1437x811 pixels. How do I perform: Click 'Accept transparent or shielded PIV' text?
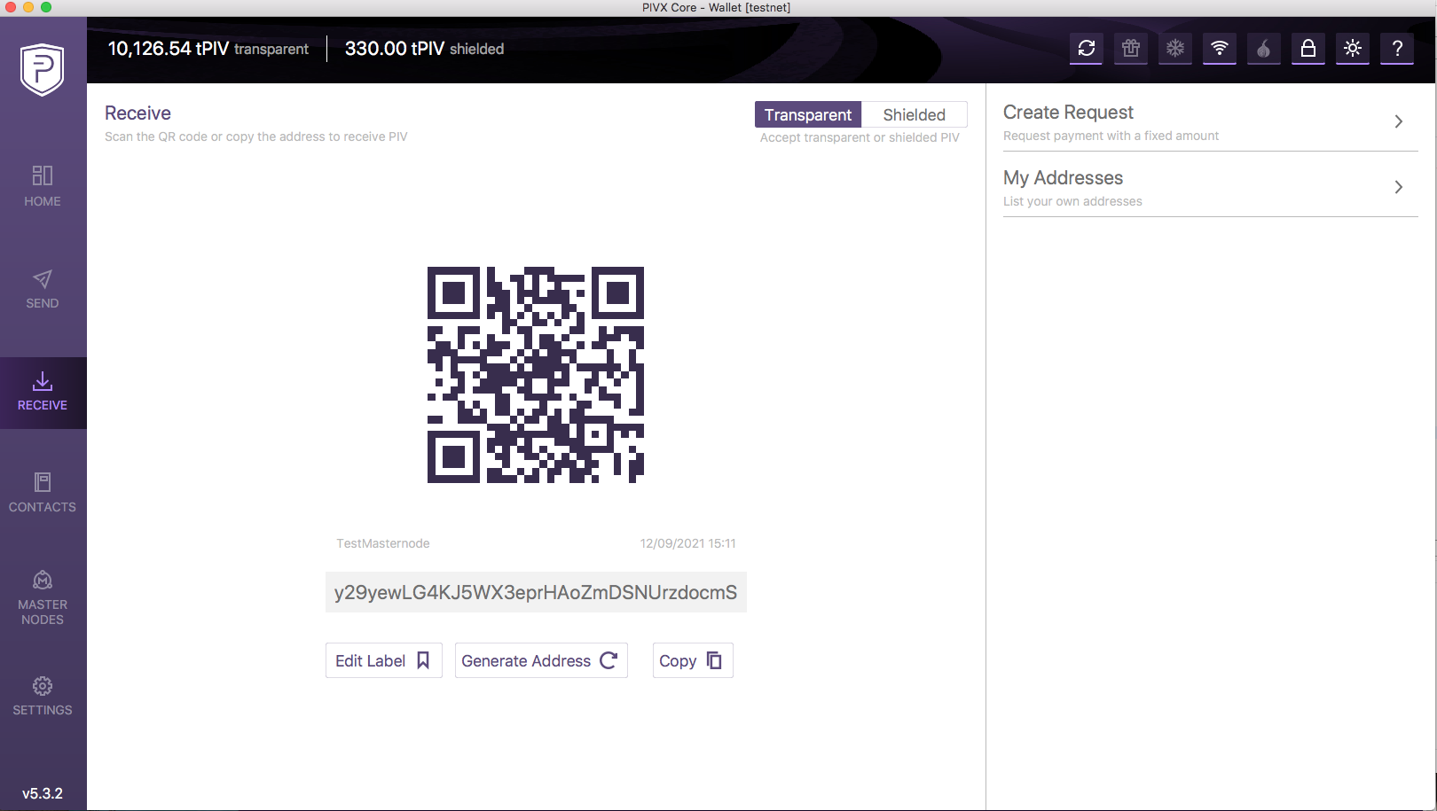(x=860, y=137)
